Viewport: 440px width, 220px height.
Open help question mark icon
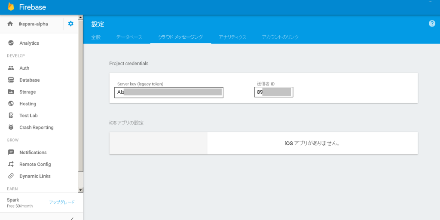pyautogui.click(x=432, y=24)
